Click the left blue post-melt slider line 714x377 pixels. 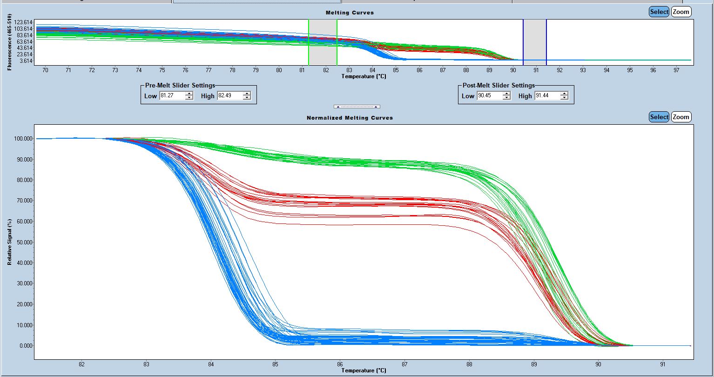(x=523, y=42)
